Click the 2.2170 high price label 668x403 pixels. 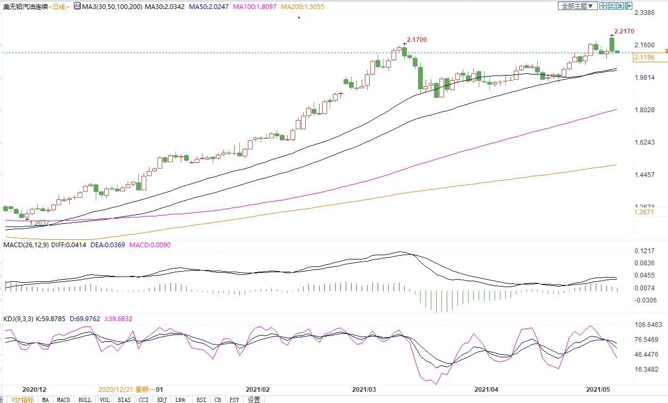coord(624,31)
